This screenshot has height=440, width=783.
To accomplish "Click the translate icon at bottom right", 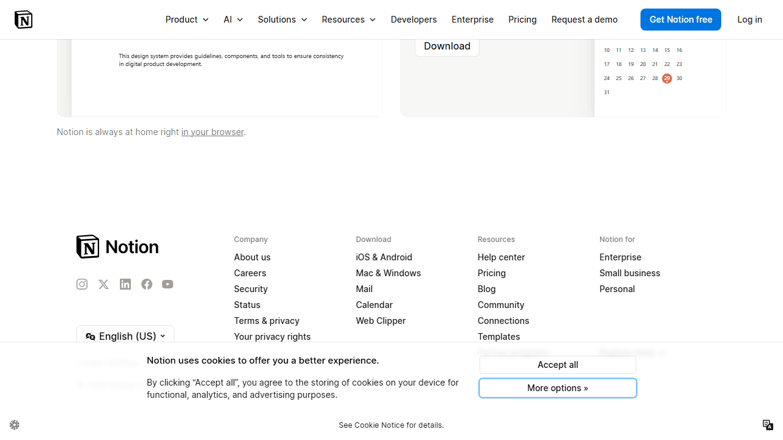I will click(x=768, y=425).
